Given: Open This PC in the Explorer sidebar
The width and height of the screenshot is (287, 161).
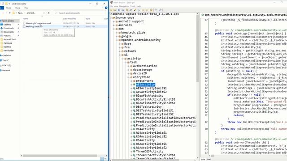Looking at the screenshot, I should coord(5,60).
